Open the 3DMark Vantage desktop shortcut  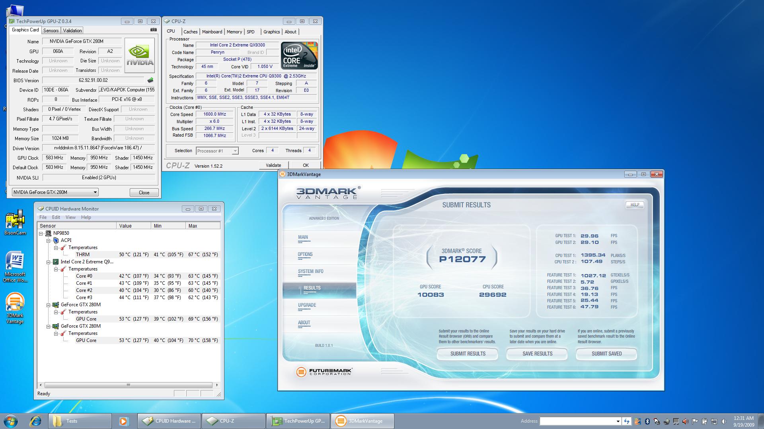tap(15, 308)
